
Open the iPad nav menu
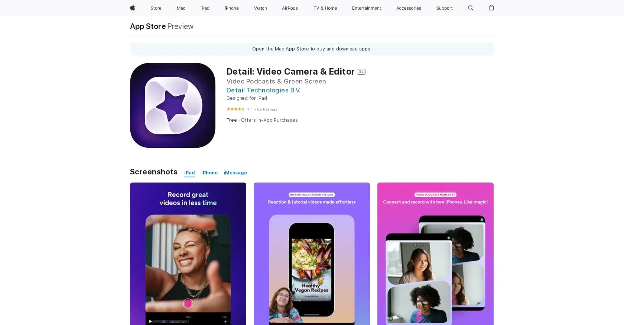[x=205, y=8]
